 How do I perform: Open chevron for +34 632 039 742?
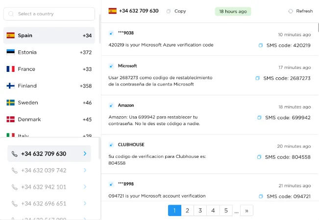pyautogui.click(x=85, y=170)
